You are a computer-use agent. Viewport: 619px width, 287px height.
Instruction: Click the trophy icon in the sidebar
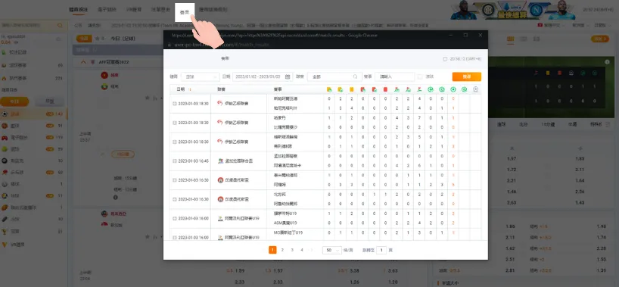click(5, 231)
